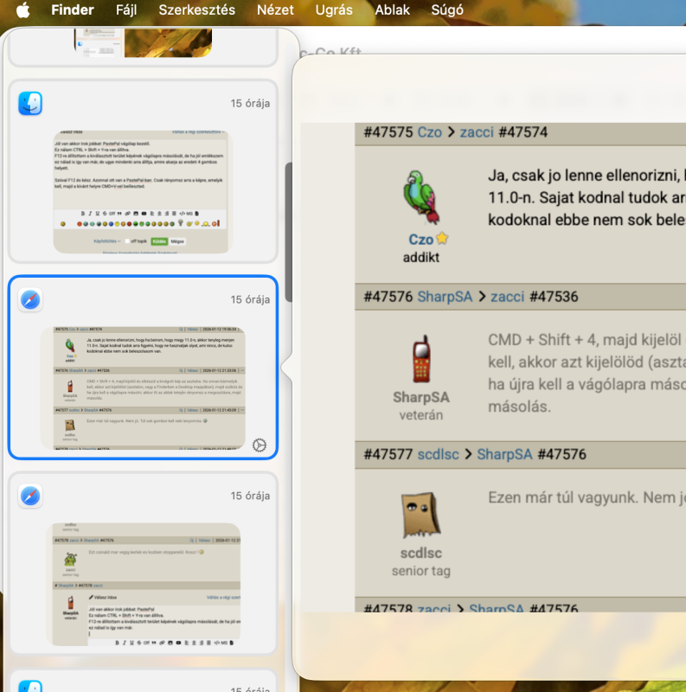Click "15 órája" on the Finder clip card
This screenshot has height=692, width=686.
tap(250, 103)
